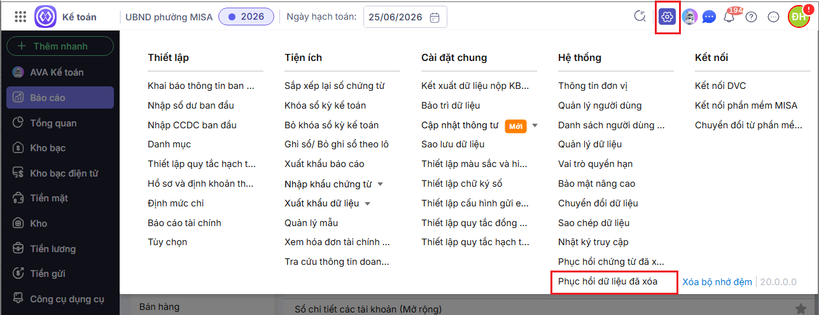The width and height of the screenshot is (819, 315).
Task: Click the Ngày hạch toán date field
Action: (x=405, y=17)
